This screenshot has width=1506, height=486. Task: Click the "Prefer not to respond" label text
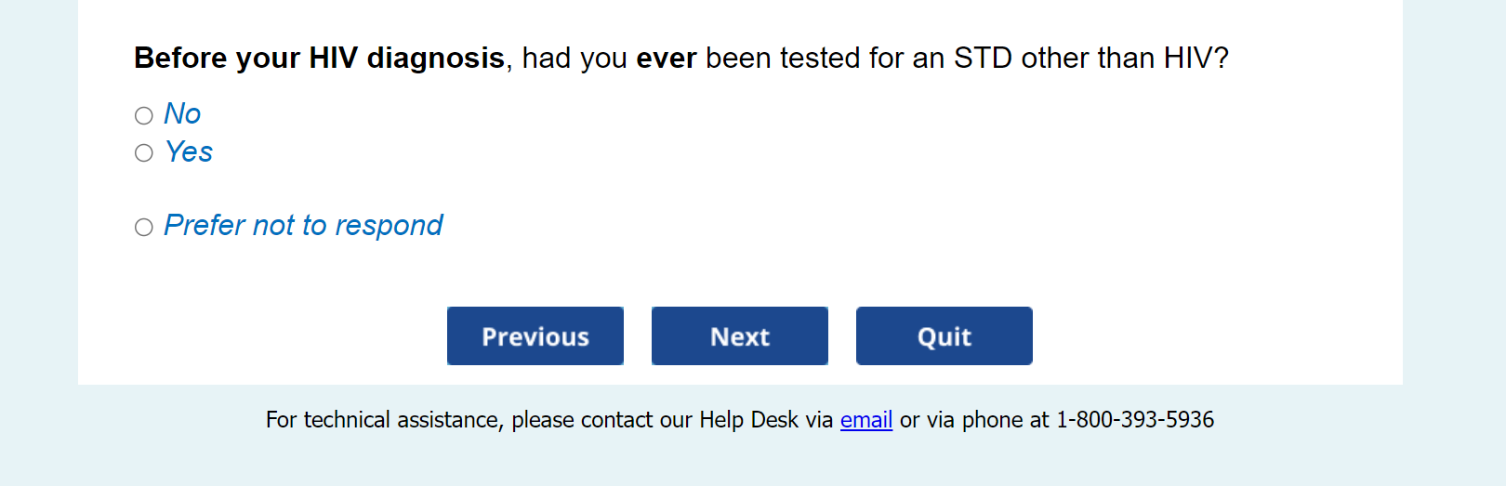(303, 226)
